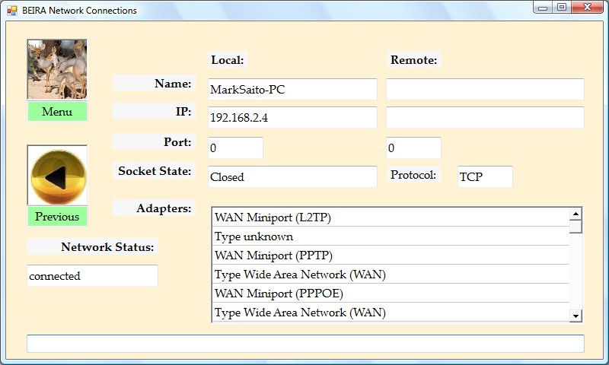Screen dimensions: 609x365
Task: Click the empty status bar at bottom
Action: click(305, 344)
